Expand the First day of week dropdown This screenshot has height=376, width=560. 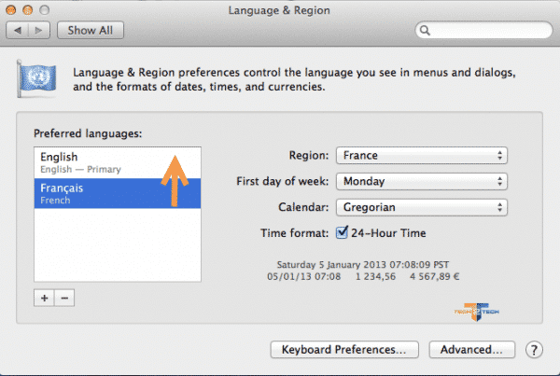point(422,181)
